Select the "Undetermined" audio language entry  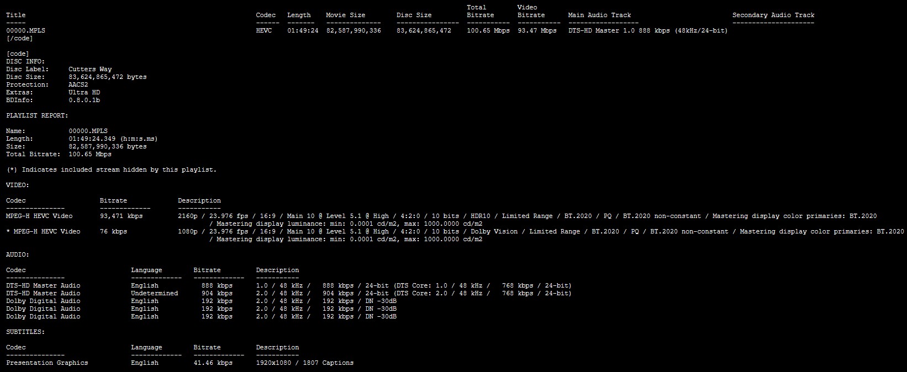154,294
